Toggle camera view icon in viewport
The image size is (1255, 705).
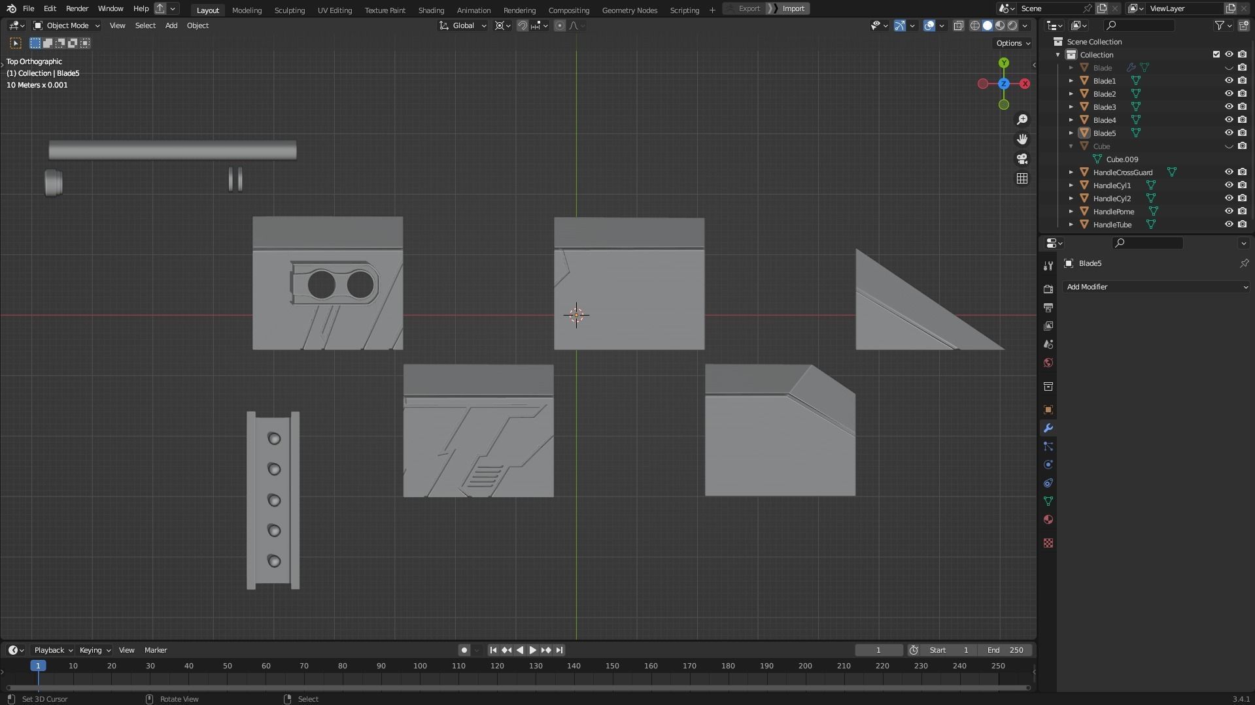click(x=1022, y=159)
